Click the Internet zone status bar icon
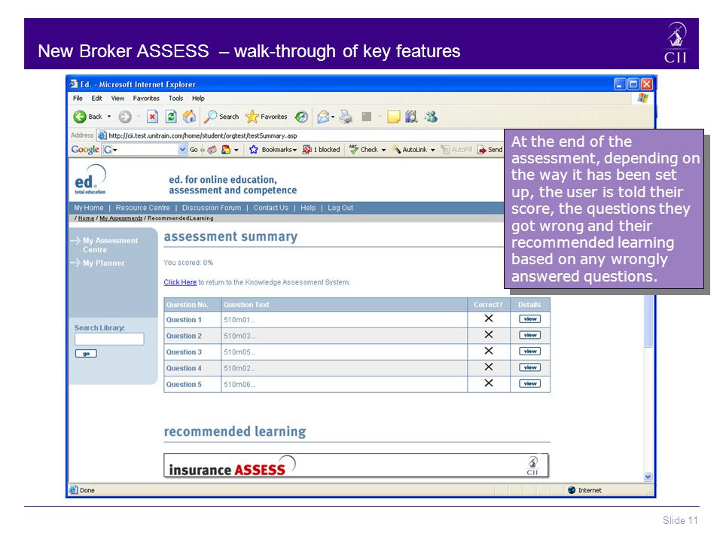 pyautogui.click(x=572, y=490)
